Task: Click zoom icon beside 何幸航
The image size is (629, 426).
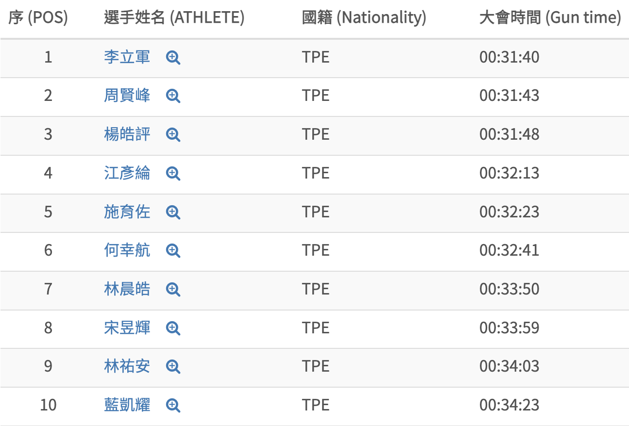Action: pyautogui.click(x=173, y=250)
